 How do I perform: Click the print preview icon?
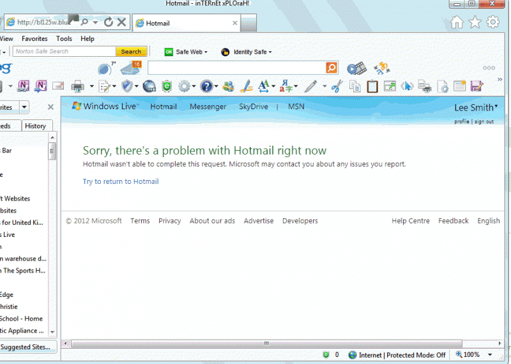(425, 87)
